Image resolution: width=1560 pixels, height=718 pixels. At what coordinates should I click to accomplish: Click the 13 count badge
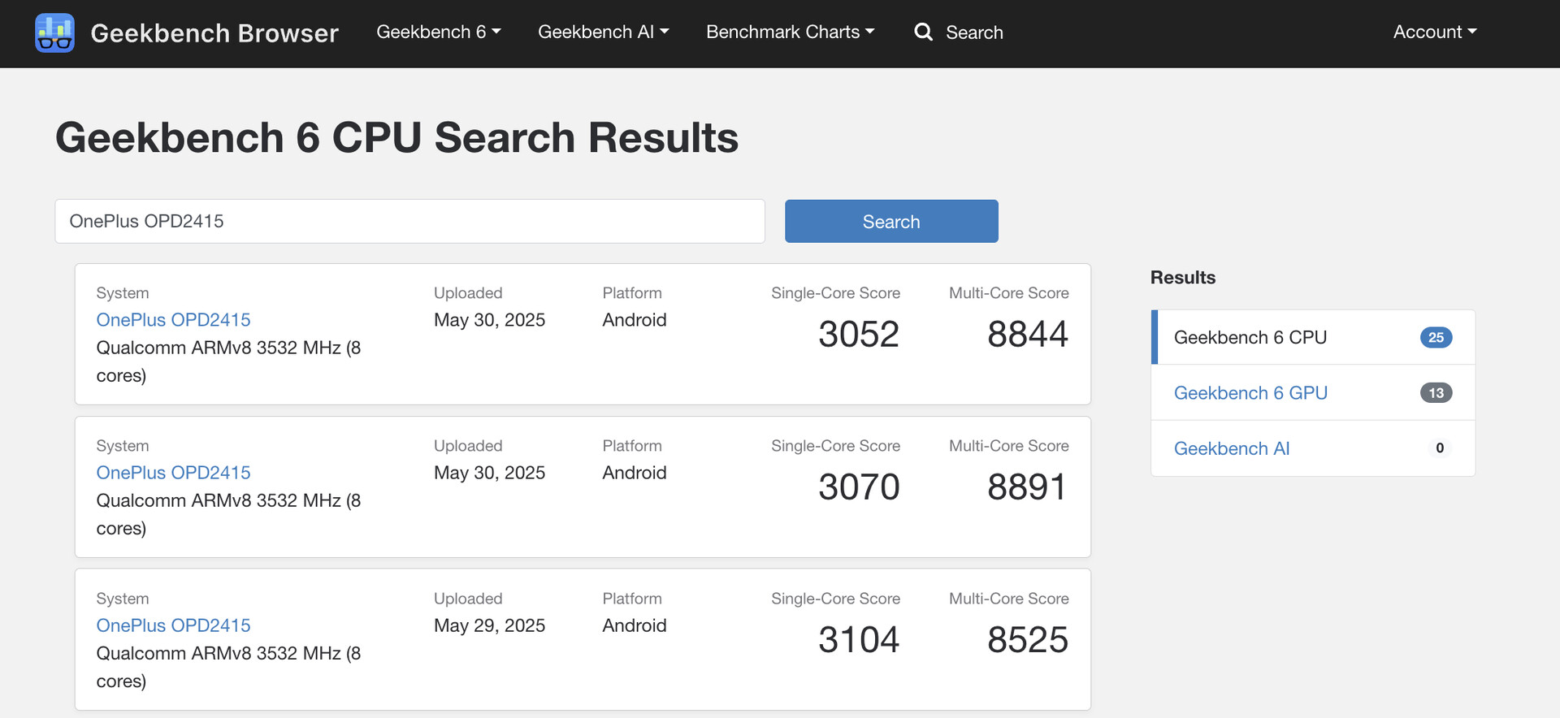[x=1436, y=393]
